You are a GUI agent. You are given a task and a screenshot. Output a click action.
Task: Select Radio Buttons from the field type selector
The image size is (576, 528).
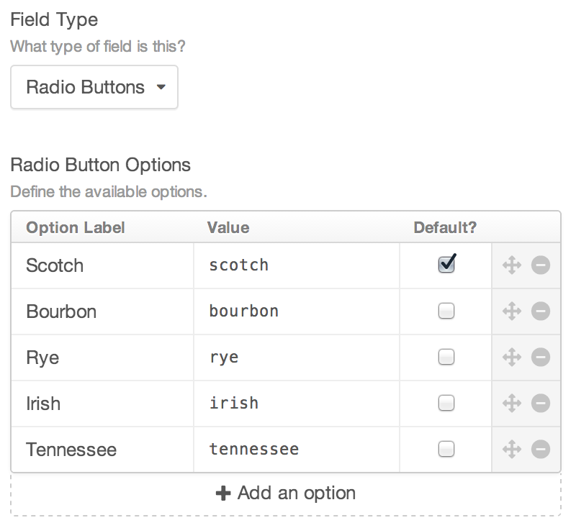coord(94,86)
